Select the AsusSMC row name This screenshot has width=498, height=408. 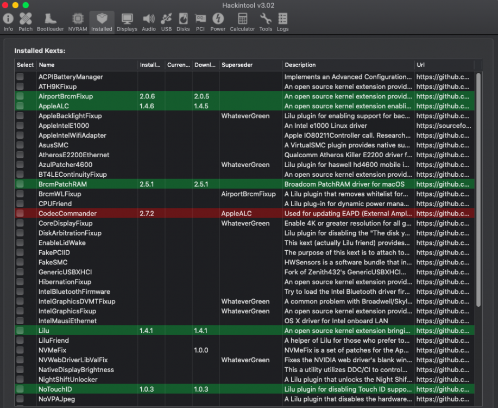click(53, 145)
